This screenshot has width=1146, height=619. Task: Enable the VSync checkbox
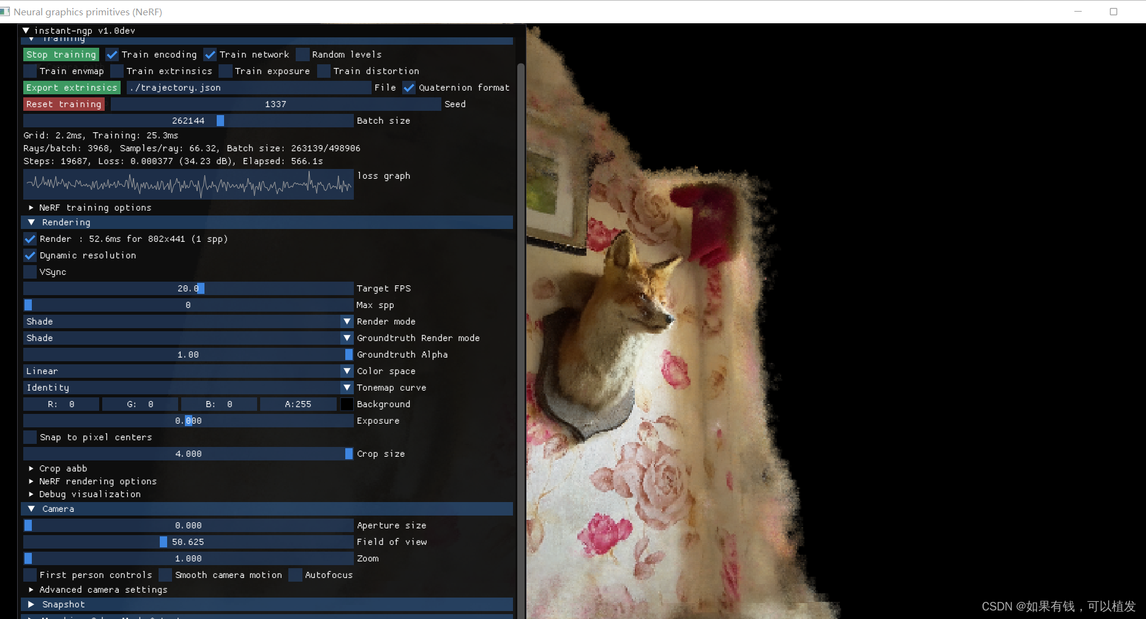[30, 272]
